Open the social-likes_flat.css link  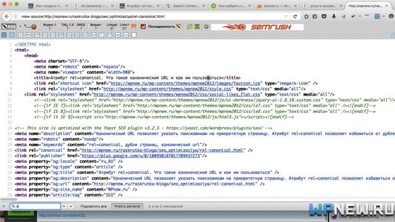click(x=177, y=94)
